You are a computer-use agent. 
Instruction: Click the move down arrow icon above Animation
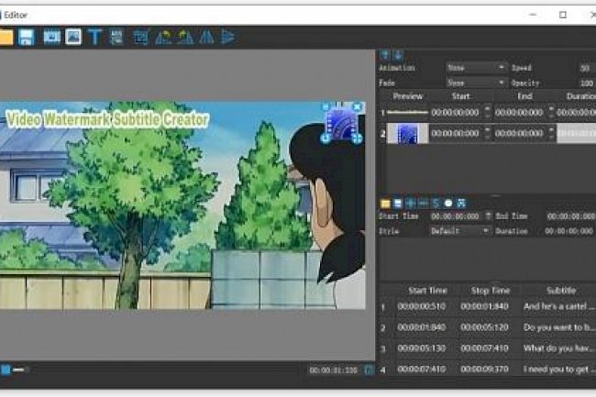[398, 55]
